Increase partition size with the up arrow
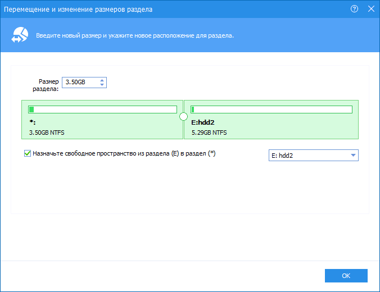This screenshot has height=292, width=380. pos(102,80)
